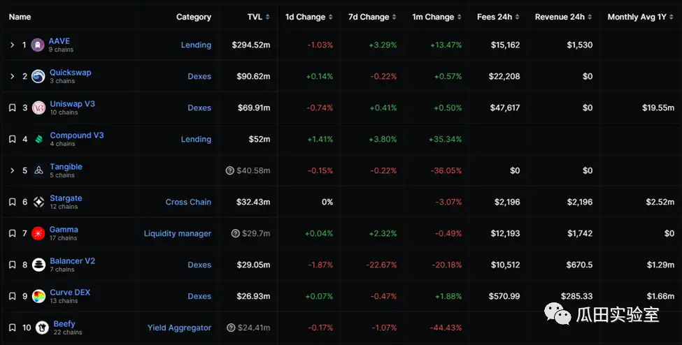Click the Curve DEX rainbow logo

click(x=39, y=296)
